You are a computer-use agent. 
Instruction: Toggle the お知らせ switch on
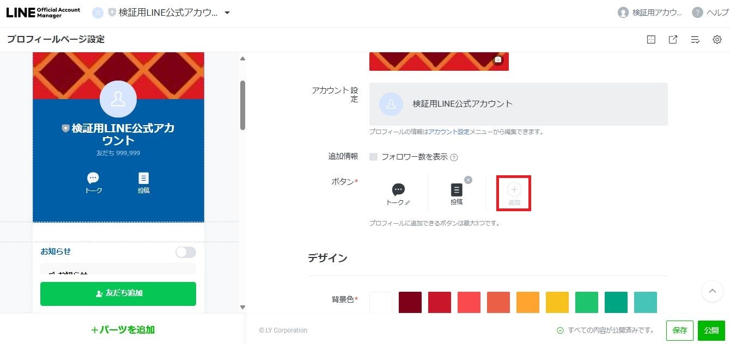[x=185, y=252]
